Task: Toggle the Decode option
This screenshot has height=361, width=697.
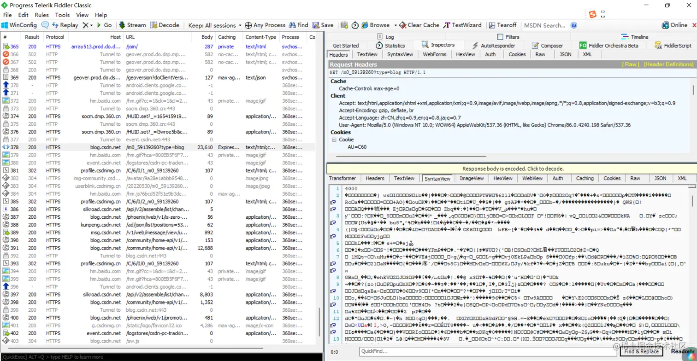Action: coord(165,25)
